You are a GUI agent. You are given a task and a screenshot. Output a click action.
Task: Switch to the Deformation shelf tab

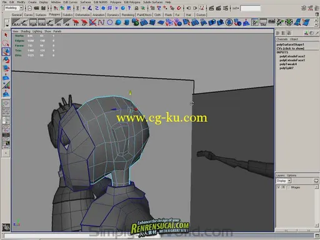coord(82,15)
